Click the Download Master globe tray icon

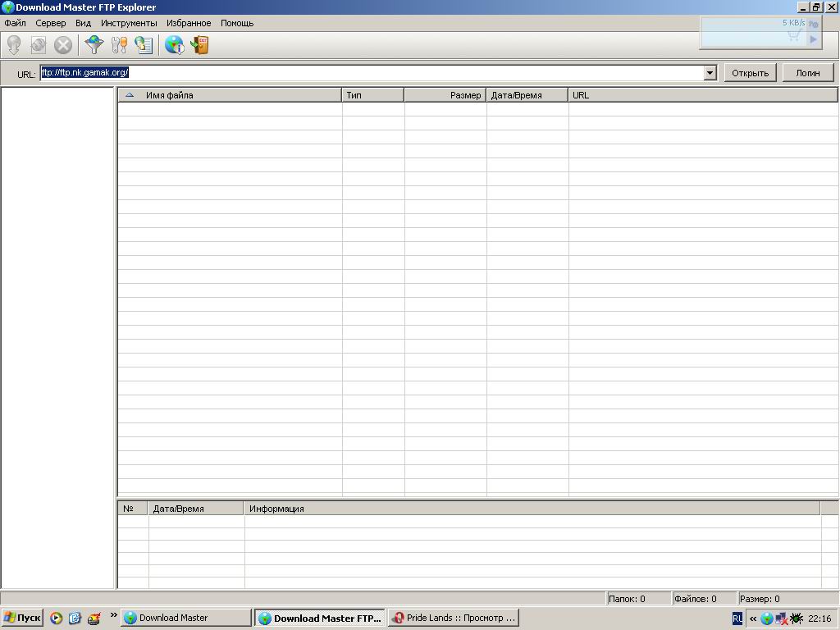point(767,619)
